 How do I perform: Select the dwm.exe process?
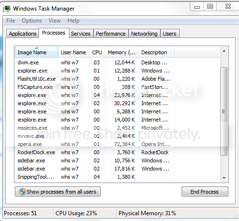(117, 62)
